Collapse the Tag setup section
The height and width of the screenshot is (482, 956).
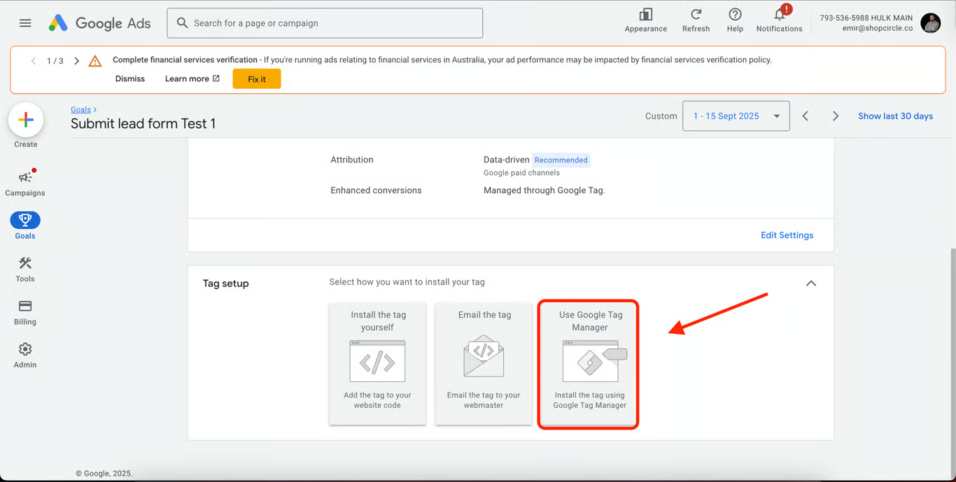811,283
